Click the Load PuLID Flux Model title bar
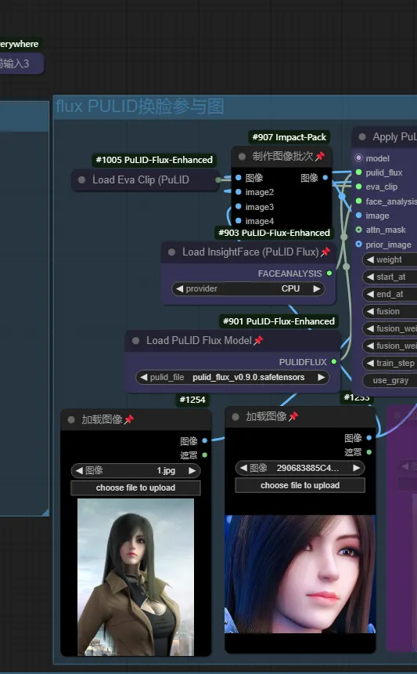417x674 pixels. click(x=233, y=341)
